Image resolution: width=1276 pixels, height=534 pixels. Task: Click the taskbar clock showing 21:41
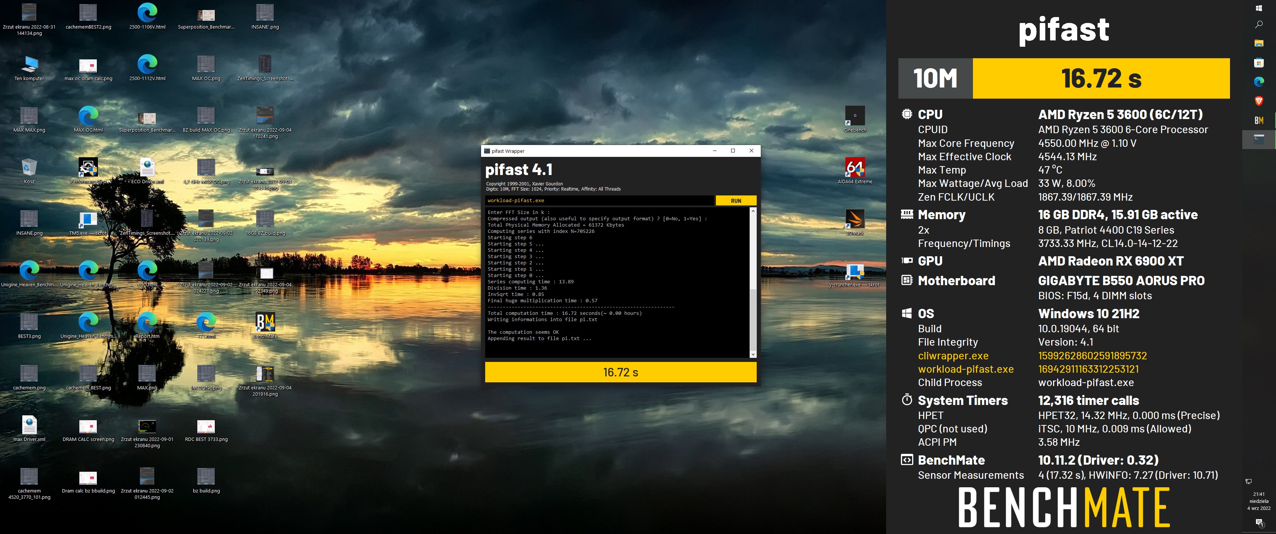pyautogui.click(x=1259, y=501)
